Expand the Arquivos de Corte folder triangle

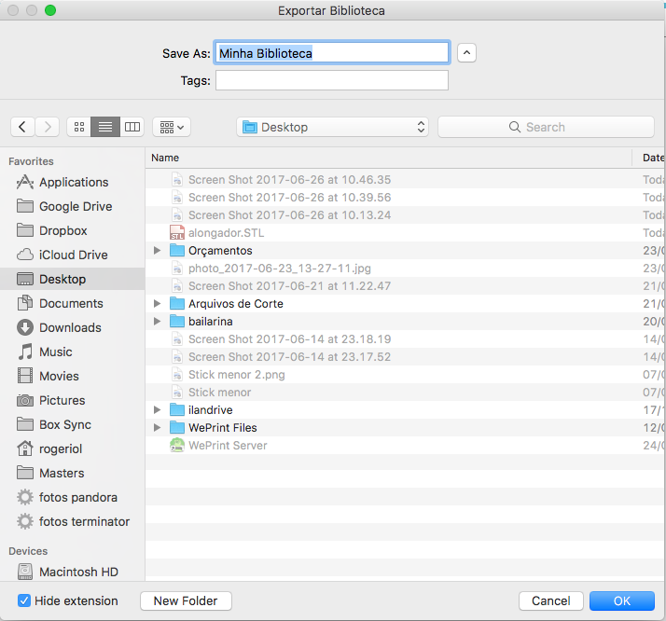click(x=157, y=303)
